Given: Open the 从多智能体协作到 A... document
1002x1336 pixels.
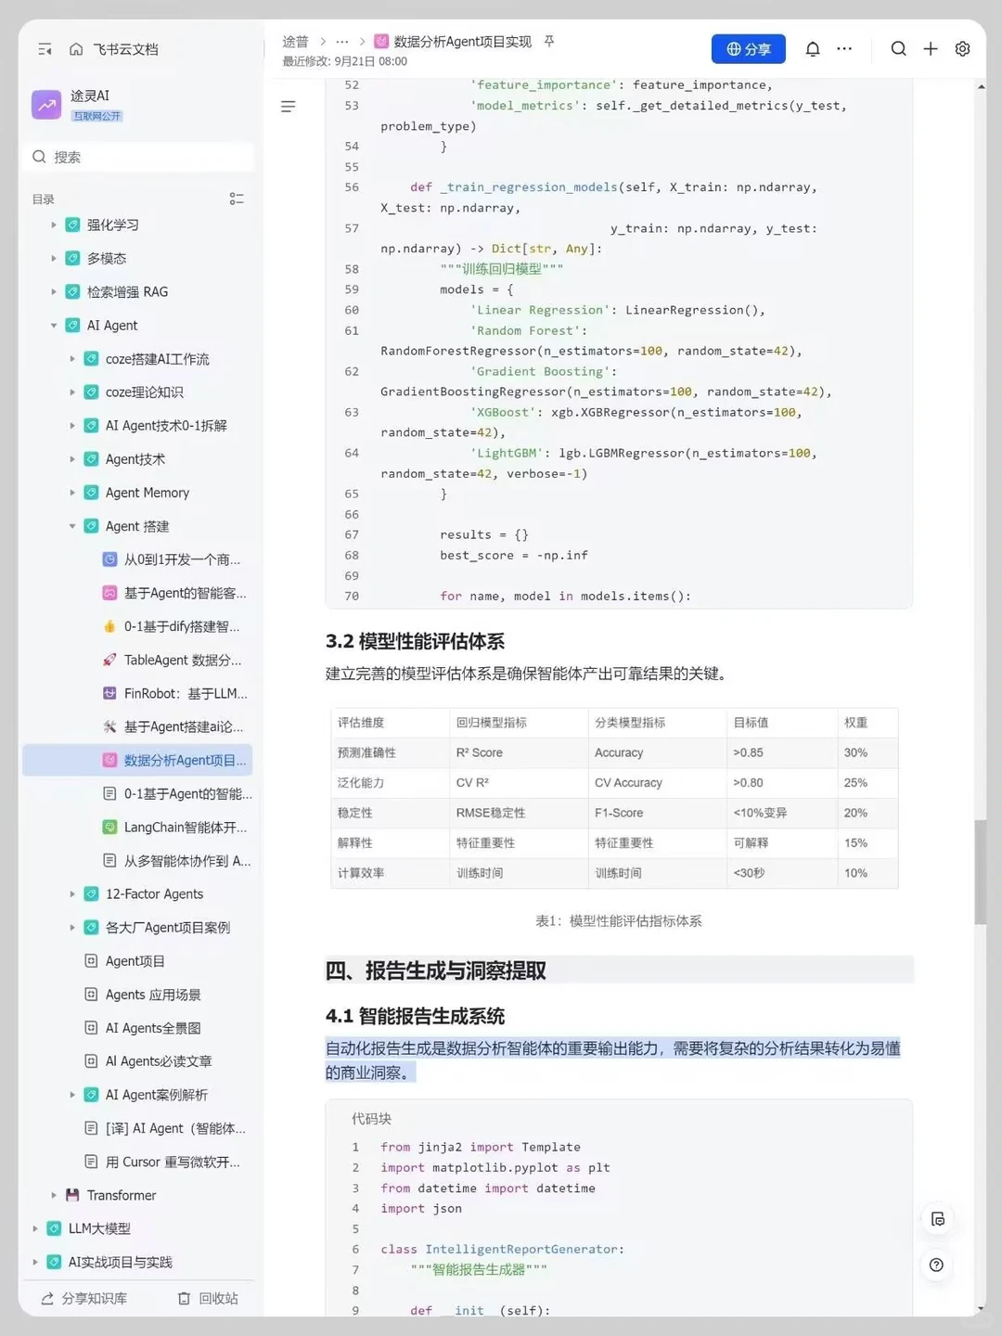Looking at the screenshot, I should coord(186,861).
